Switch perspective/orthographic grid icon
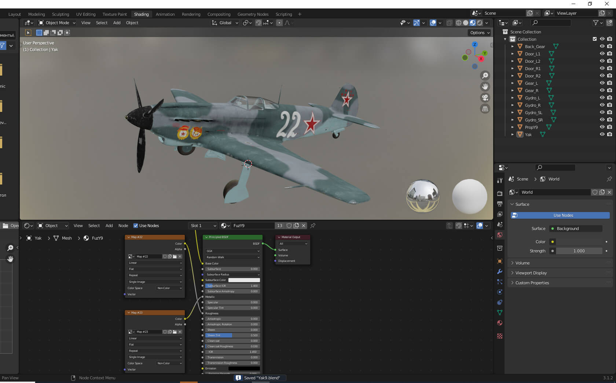Image resolution: width=616 pixels, height=383 pixels. 485,109
